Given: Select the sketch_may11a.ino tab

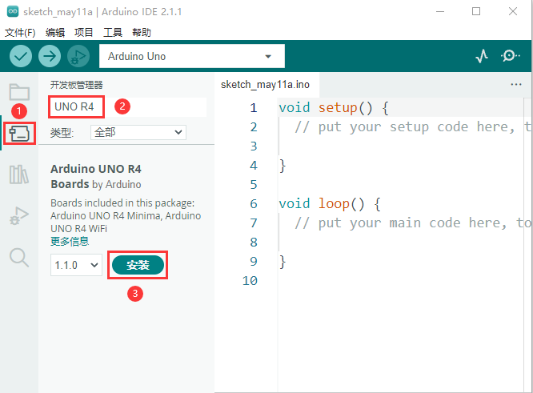Looking at the screenshot, I should (265, 84).
